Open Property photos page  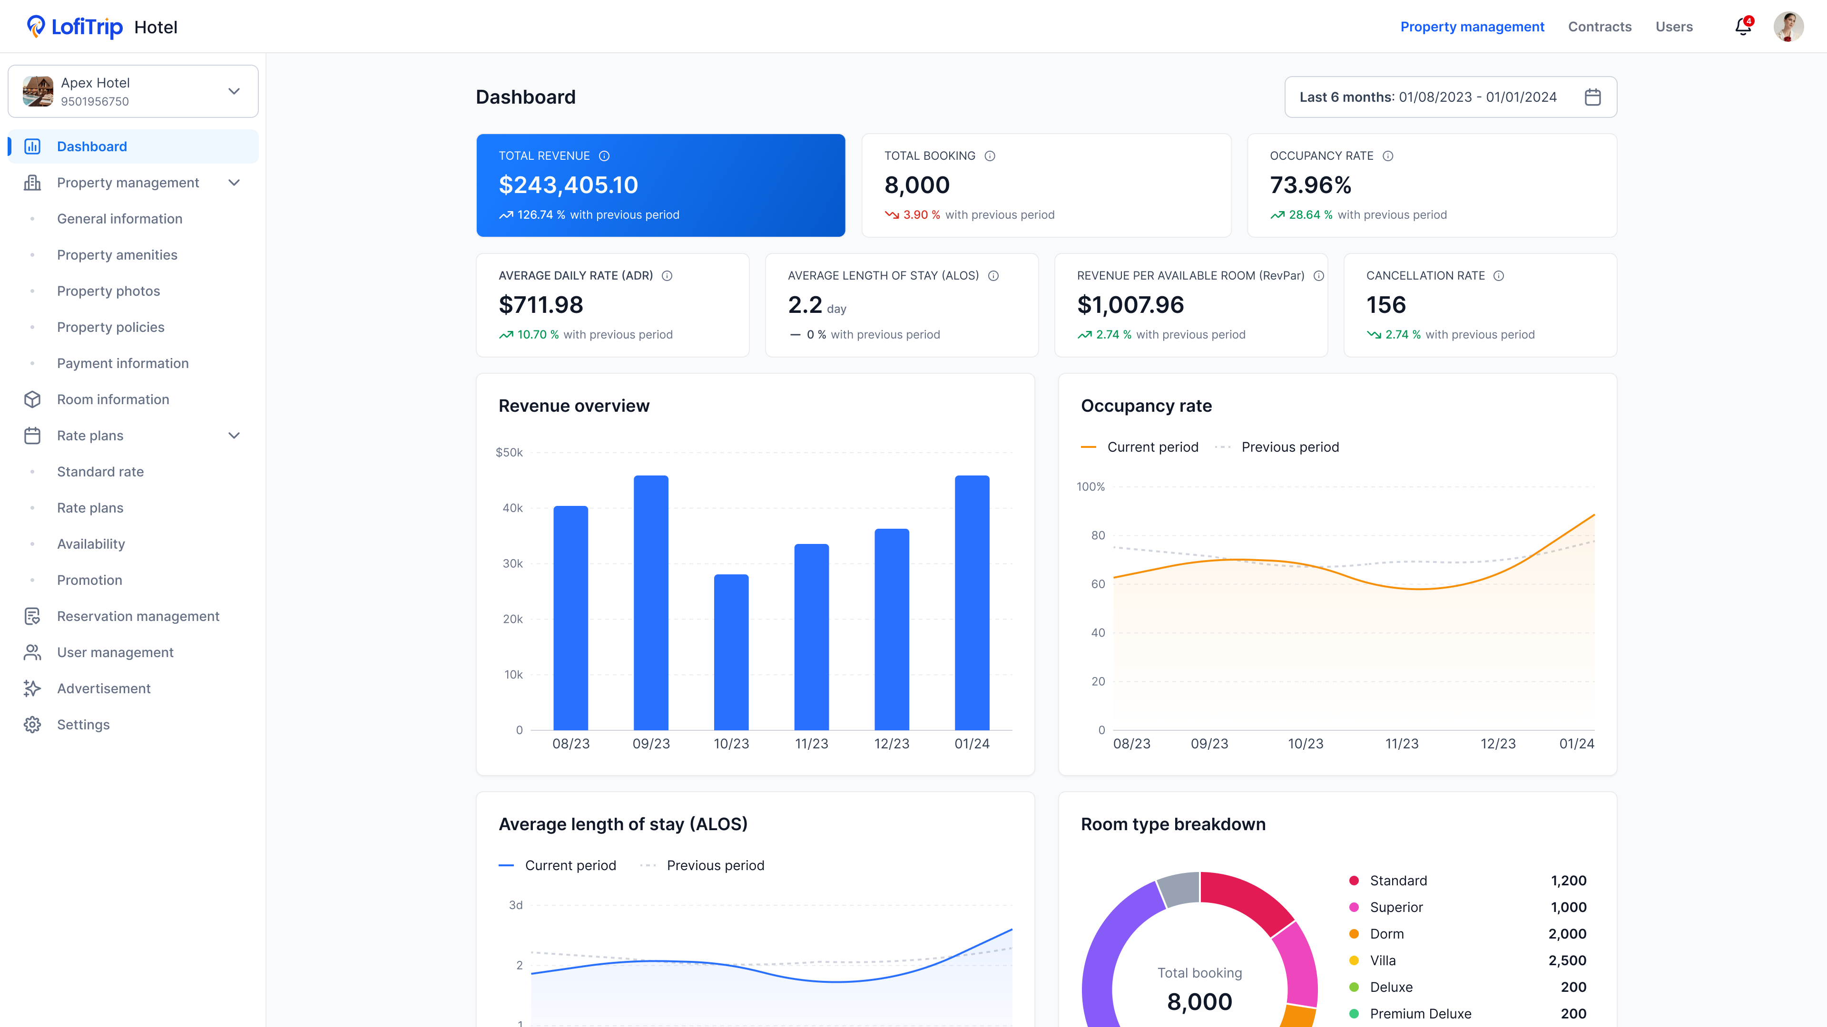coord(108,291)
